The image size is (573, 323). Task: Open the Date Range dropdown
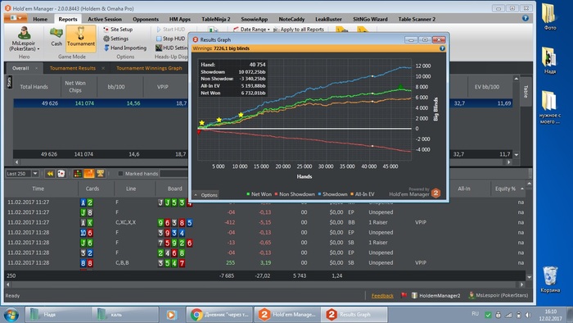pyautogui.click(x=252, y=30)
